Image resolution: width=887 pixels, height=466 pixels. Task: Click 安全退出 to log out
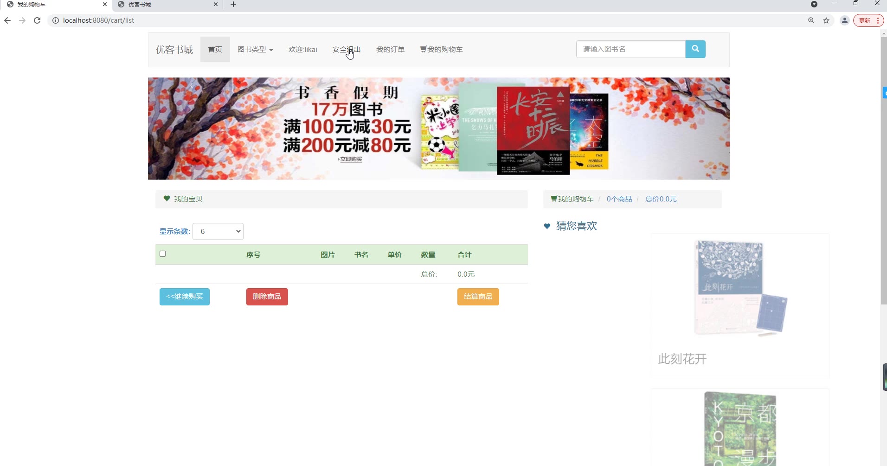pyautogui.click(x=347, y=50)
